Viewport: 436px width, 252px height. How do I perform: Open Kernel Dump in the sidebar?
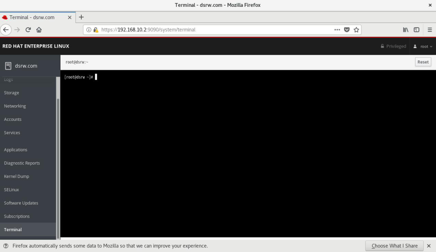[28, 176]
